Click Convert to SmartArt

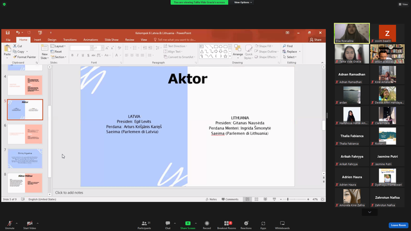tap(179, 57)
